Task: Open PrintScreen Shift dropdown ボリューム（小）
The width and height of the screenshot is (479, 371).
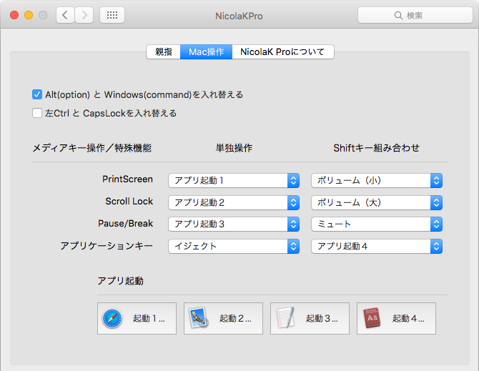Action: tap(377, 180)
